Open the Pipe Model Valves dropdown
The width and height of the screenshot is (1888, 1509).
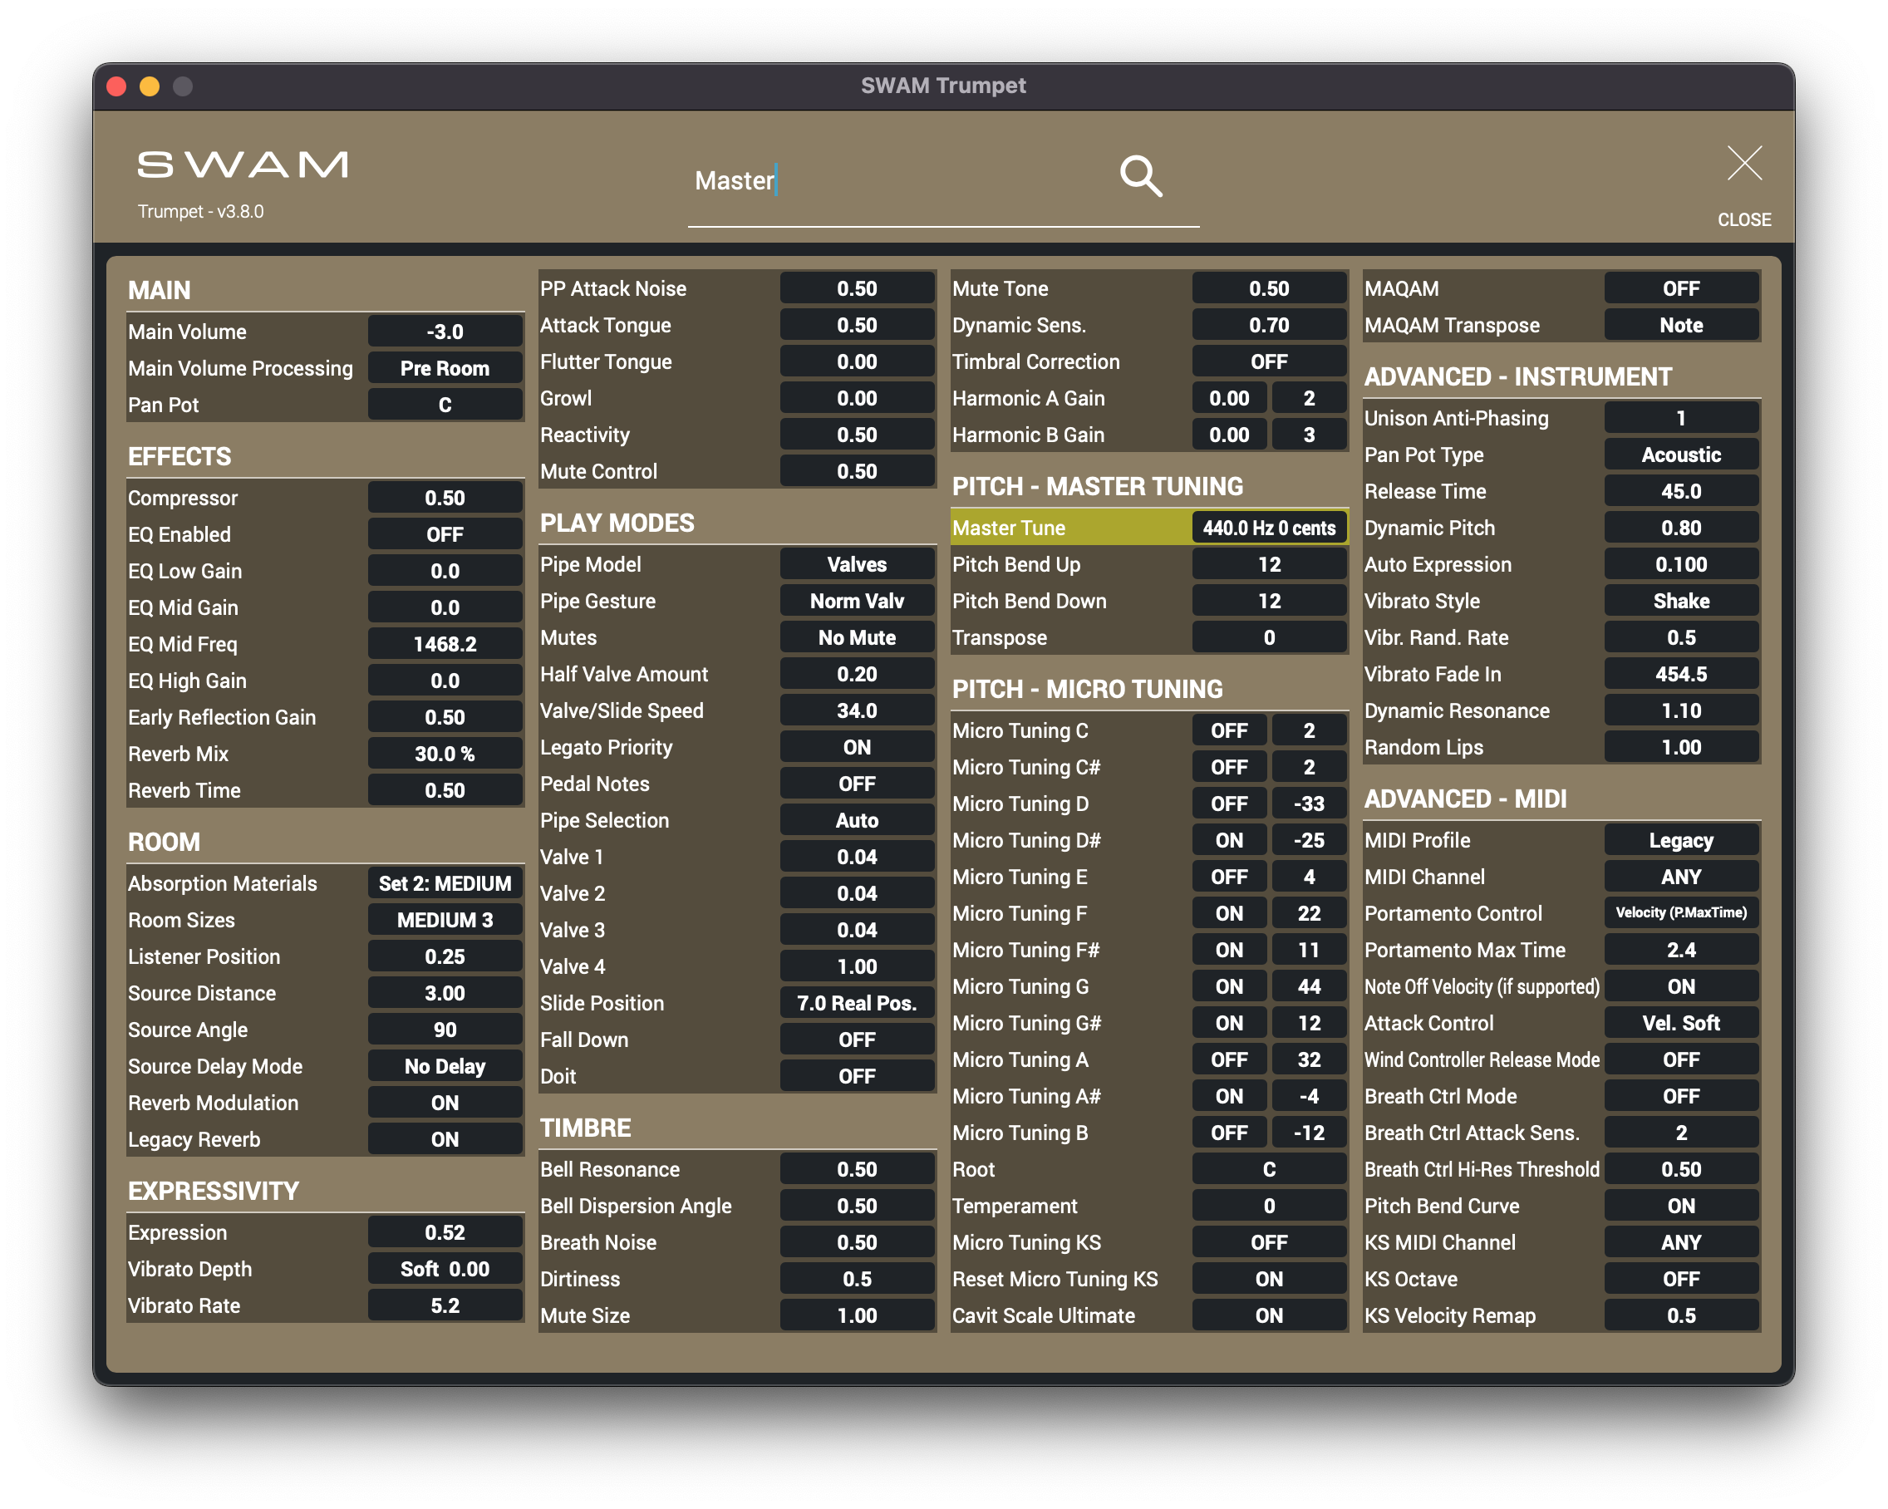tap(856, 565)
